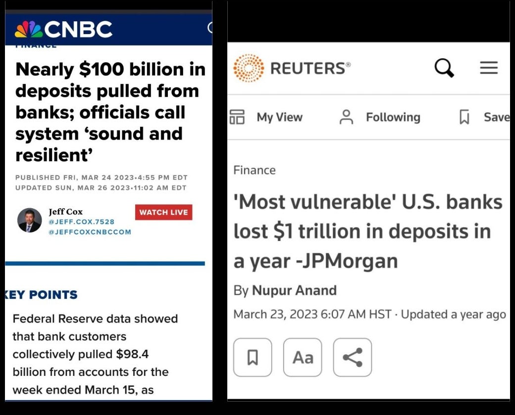This screenshot has height=415, width=515.
Task: Open Reuters hamburger menu
Action: point(489,68)
